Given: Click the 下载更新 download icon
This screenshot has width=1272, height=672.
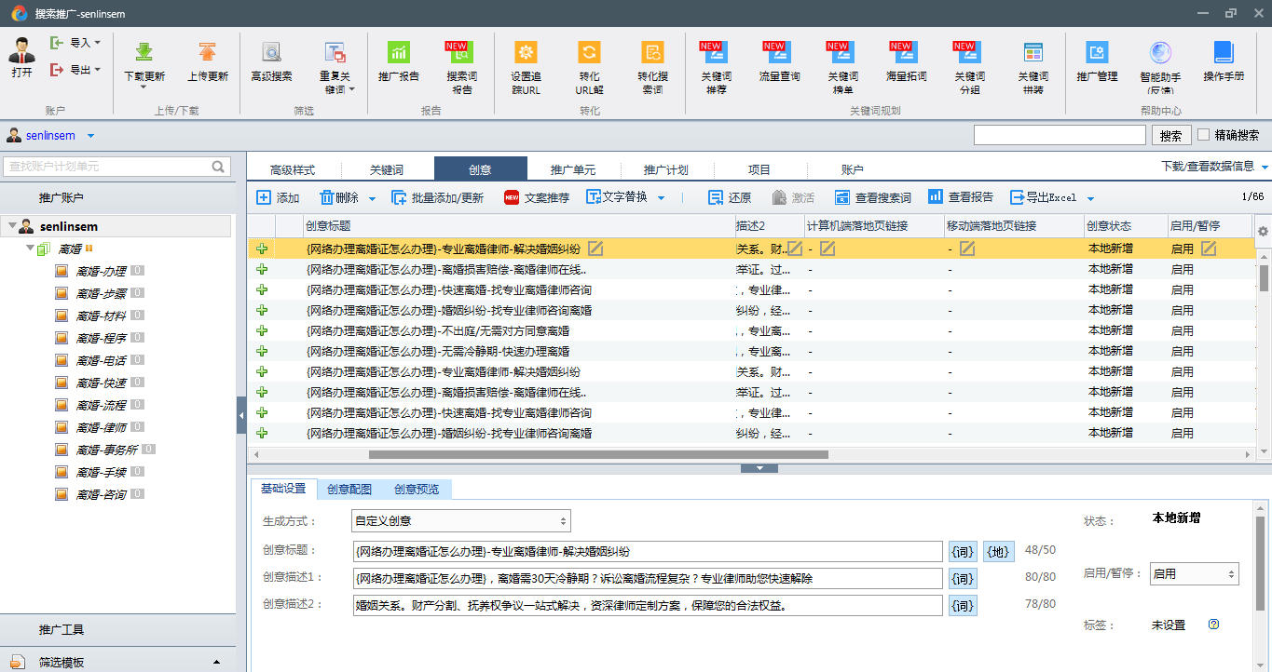Looking at the screenshot, I should tap(144, 53).
